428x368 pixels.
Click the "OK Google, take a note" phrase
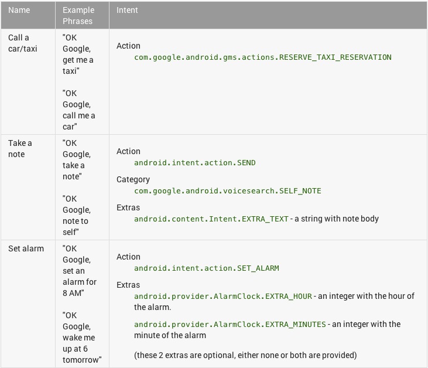tap(77, 159)
